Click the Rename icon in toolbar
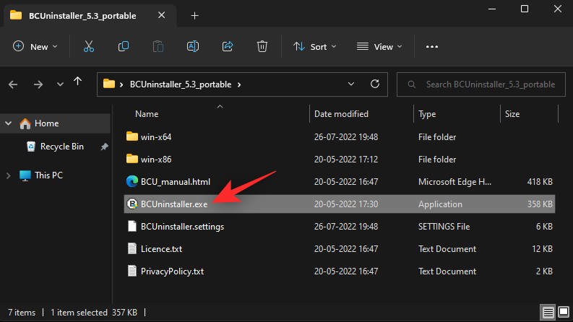 tap(193, 46)
